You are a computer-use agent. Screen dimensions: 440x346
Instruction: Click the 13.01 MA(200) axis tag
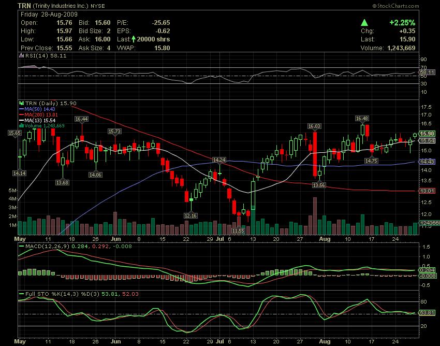[427, 191]
